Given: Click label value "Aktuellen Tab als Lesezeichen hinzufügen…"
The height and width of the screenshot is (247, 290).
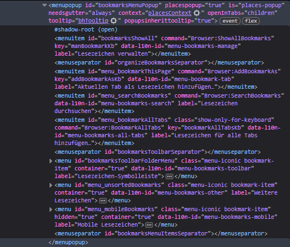Looking at the screenshot, I should pos(146,87).
